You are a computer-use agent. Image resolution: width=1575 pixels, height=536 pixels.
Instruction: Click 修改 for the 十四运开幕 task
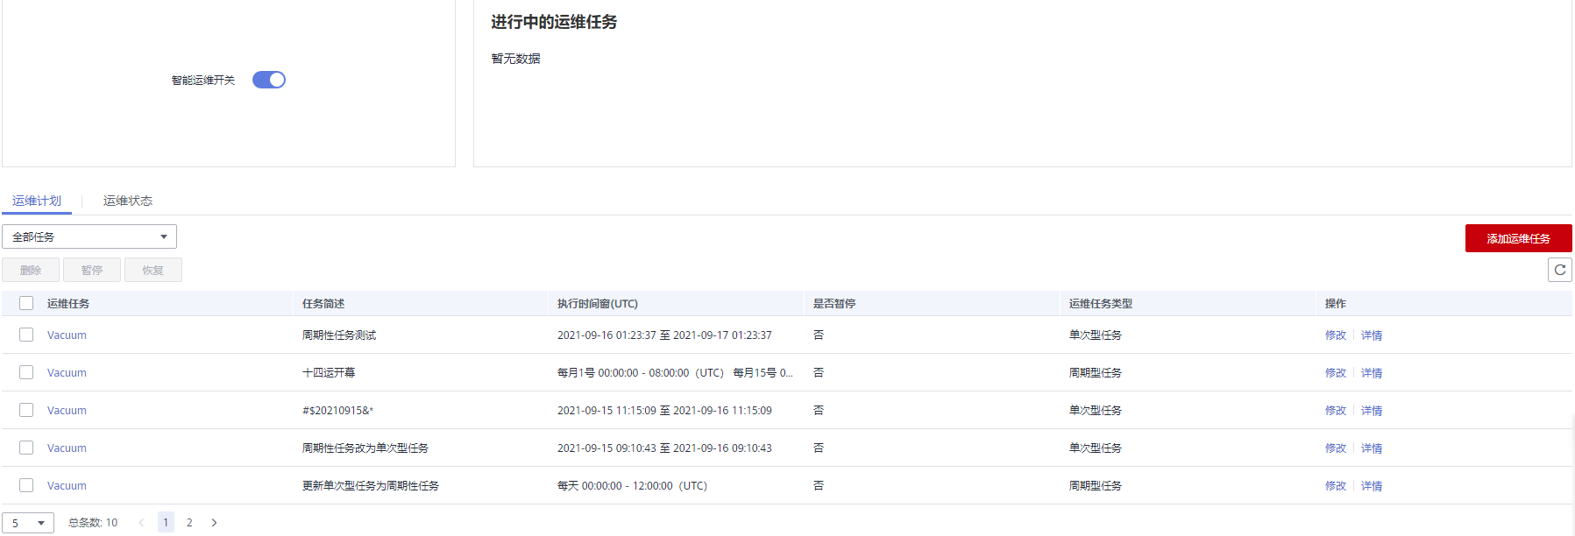(1335, 373)
